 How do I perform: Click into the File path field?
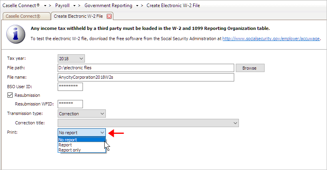point(146,68)
